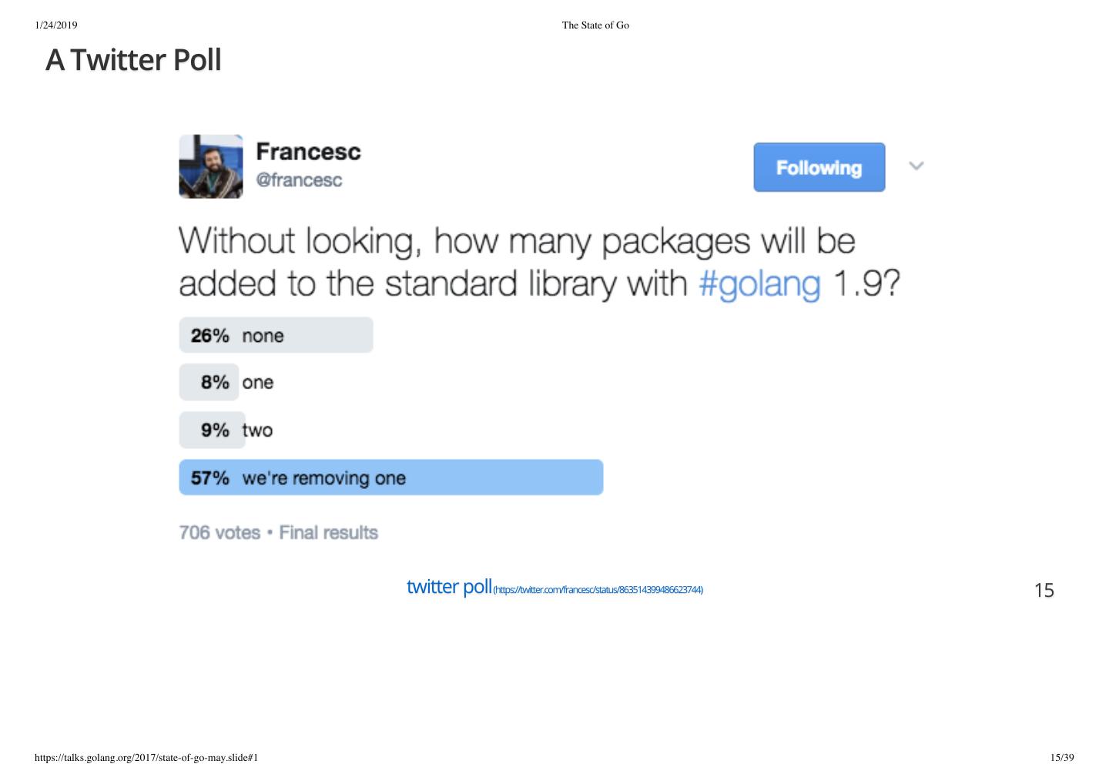Open the chevron menu beside Following

tap(916, 166)
